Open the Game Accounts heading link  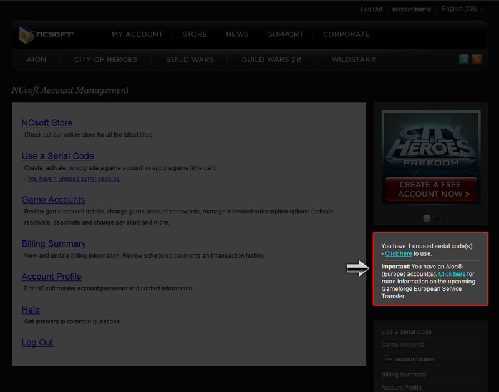click(53, 200)
